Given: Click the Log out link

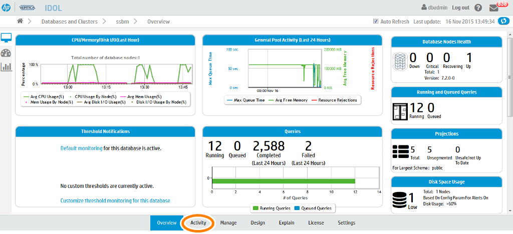Looking at the screenshot, I should tap(460, 7).
